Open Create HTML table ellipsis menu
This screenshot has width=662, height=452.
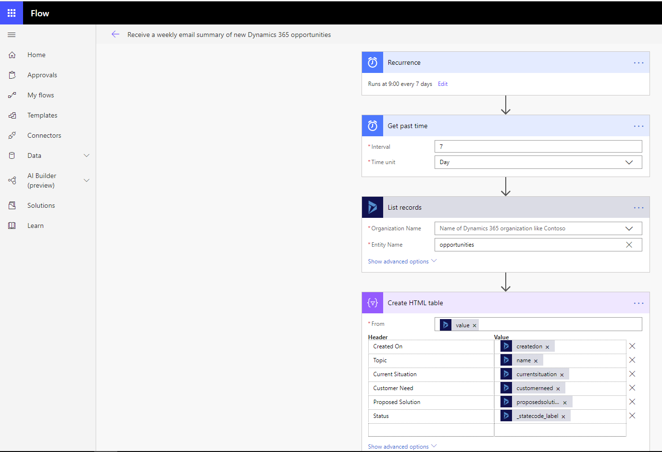638,303
